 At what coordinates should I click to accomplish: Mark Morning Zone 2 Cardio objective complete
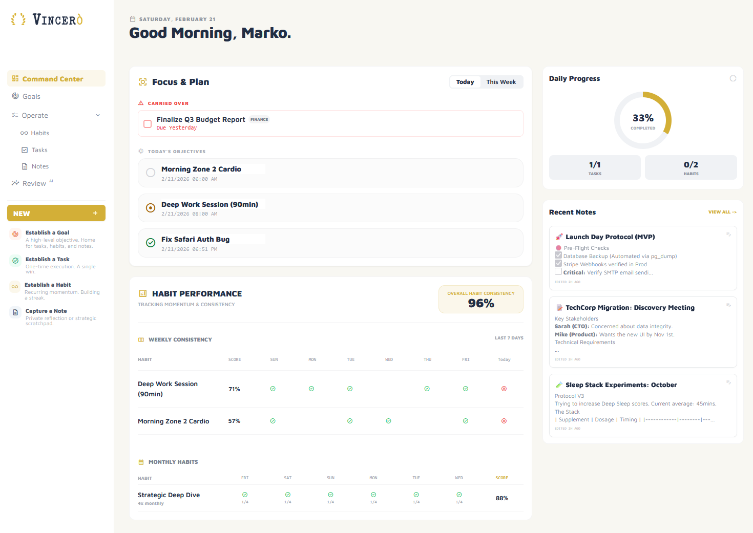point(151,173)
